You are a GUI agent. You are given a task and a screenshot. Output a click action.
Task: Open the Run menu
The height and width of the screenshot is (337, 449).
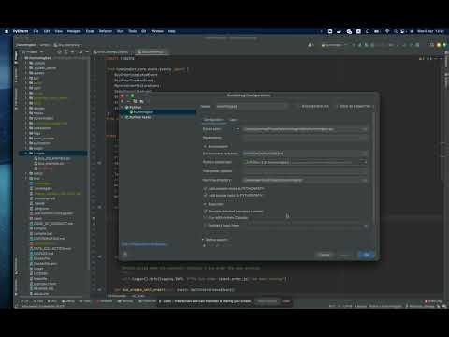120,31
